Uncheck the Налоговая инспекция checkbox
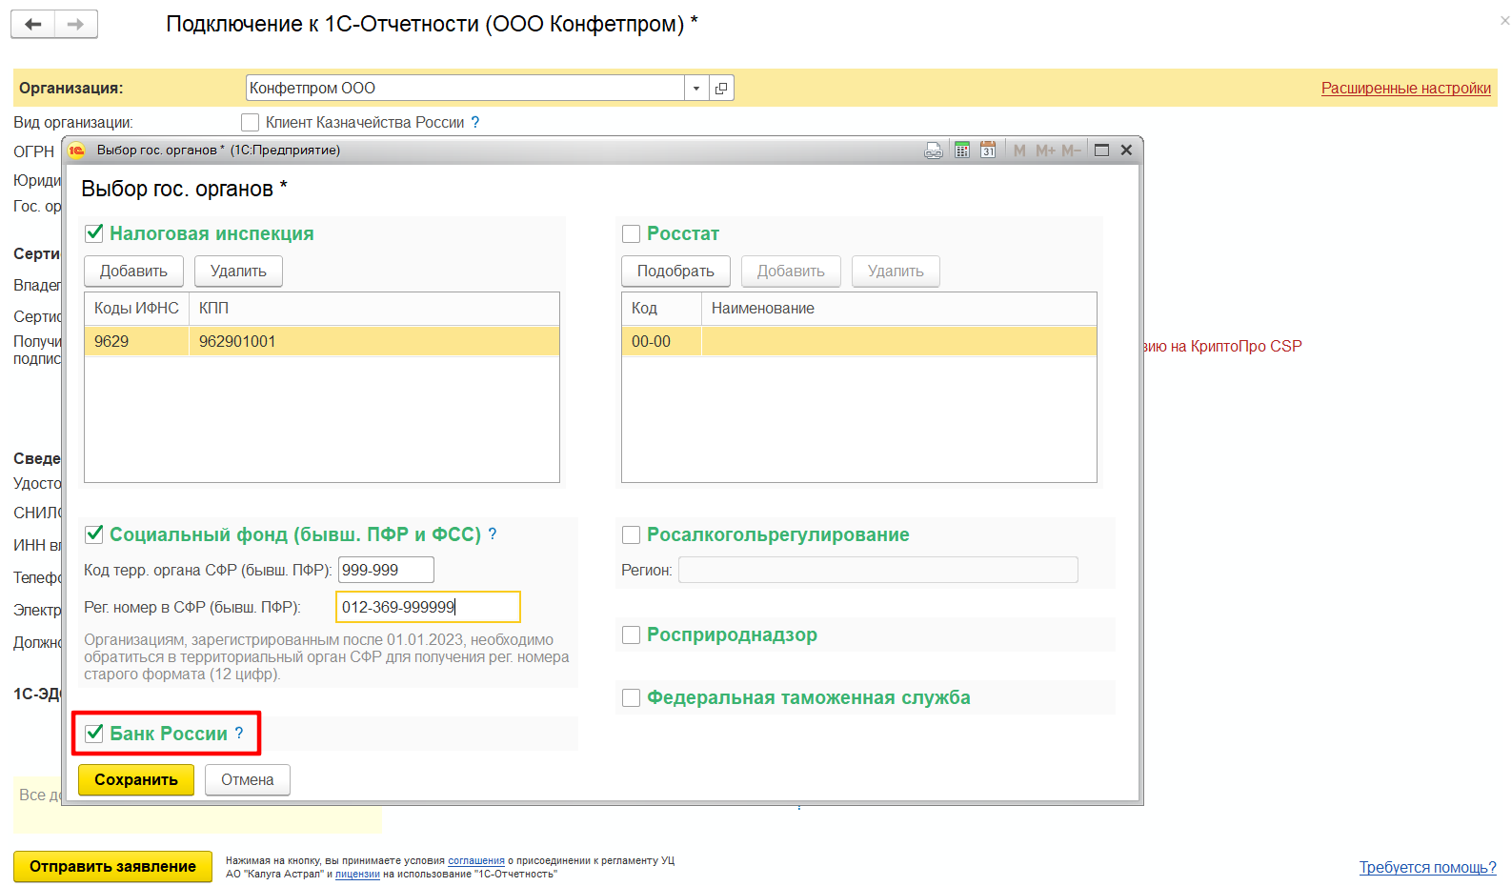This screenshot has width=1511, height=886. (94, 233)
